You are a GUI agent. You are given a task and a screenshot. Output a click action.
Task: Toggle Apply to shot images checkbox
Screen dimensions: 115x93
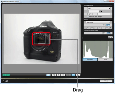(x=88, y=17)
